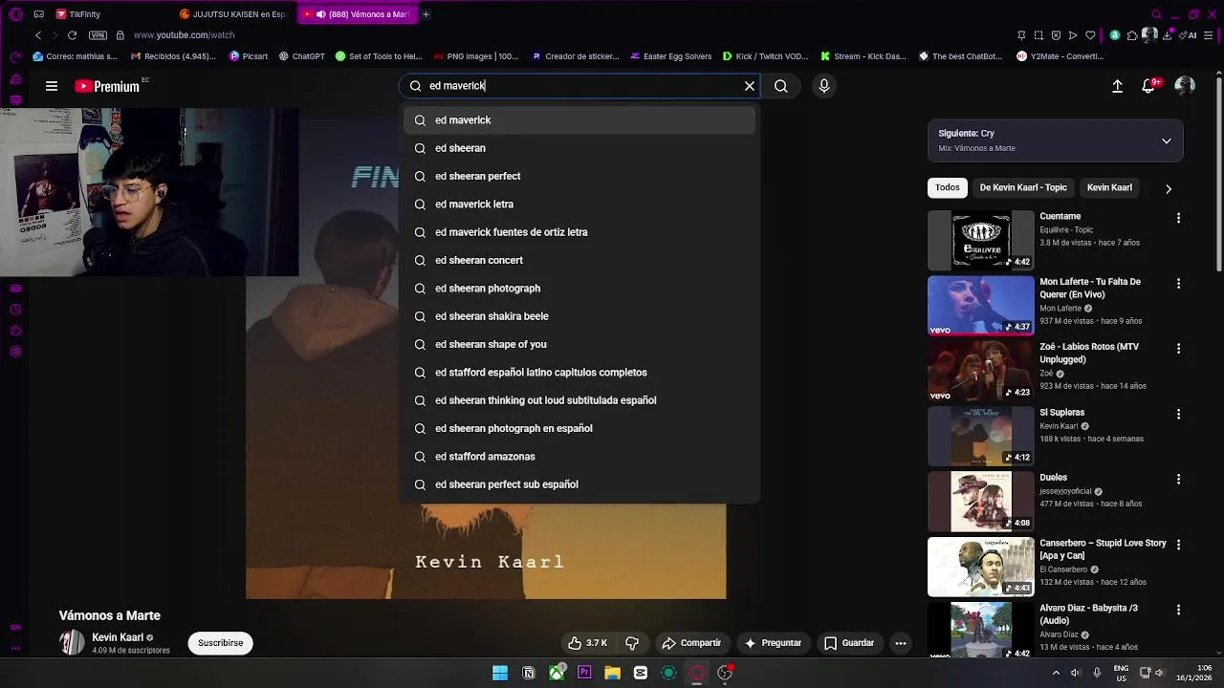Open options menu for Zoé Labios Rotos
This screenshot has width=1224, height=688.
[x=1178, y=349]
